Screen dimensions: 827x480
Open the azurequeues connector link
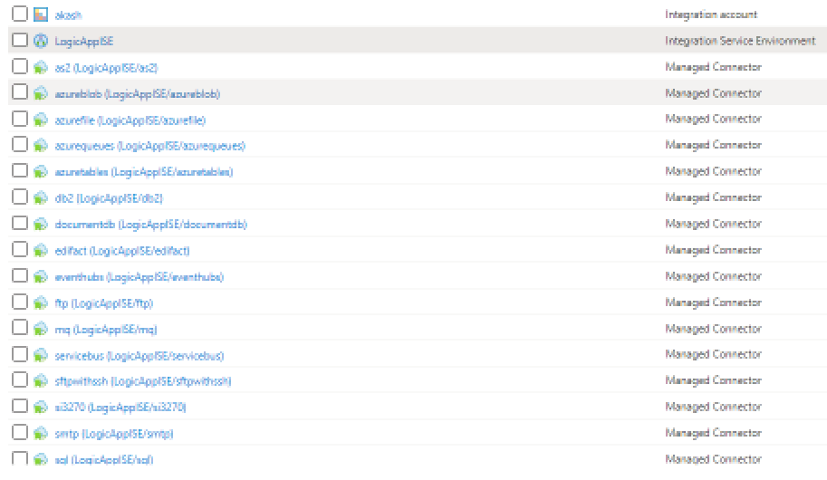[x=149, y=146]
